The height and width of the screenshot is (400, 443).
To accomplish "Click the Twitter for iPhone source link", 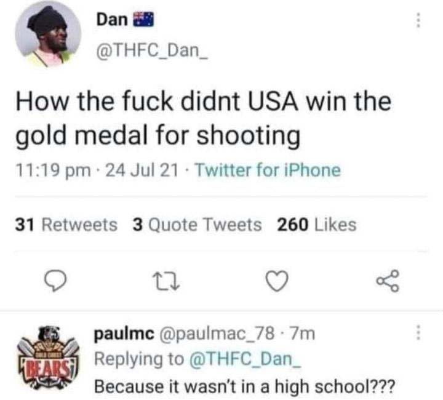I will click(x=268, y=170).
